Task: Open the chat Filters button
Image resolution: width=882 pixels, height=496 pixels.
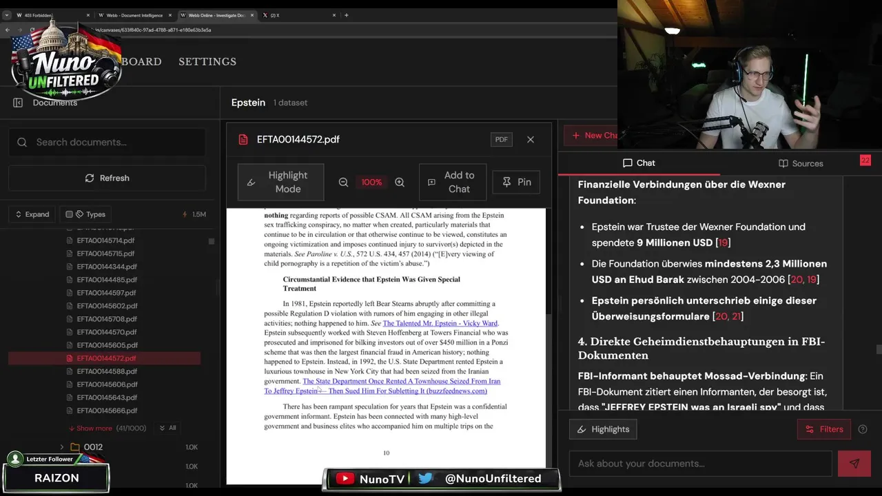Action: (x=824, y=429)
